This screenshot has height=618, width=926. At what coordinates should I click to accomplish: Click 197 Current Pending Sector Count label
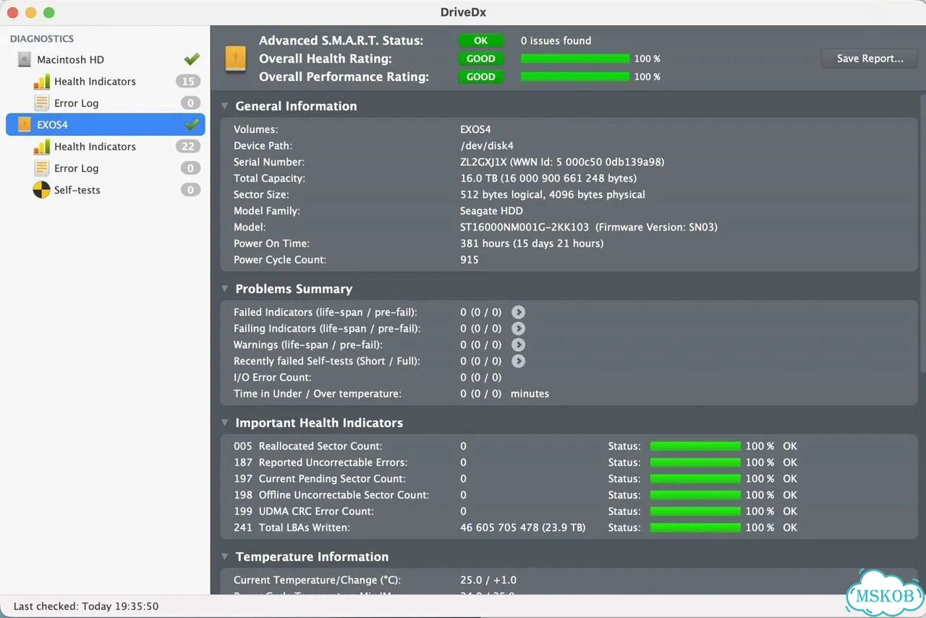pos(320,478)
